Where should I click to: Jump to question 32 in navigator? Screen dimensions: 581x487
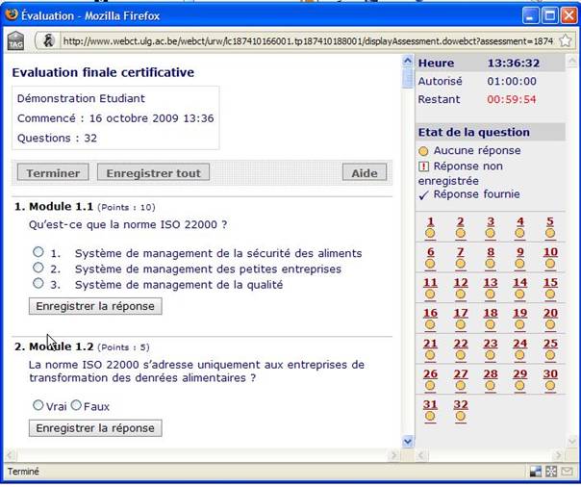pyautogui.click(x=461, y=404)
